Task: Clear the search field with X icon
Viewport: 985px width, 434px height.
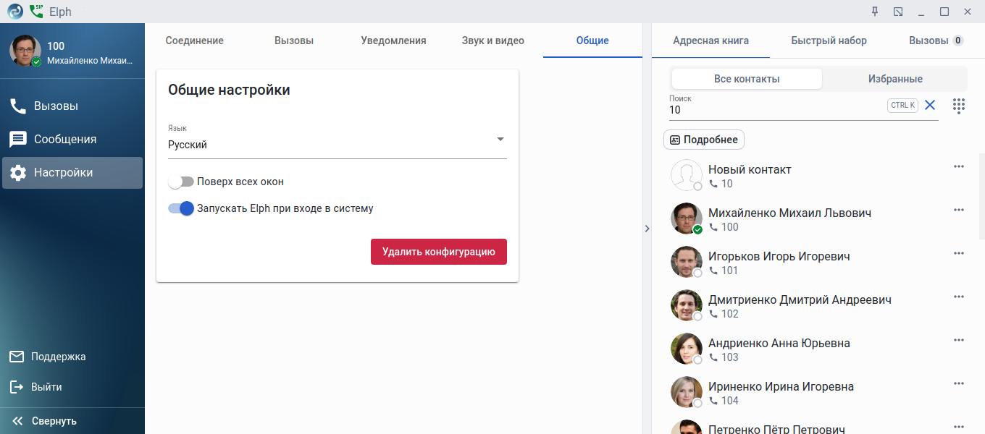Action: pyautogui.click(x=930, y=106)
